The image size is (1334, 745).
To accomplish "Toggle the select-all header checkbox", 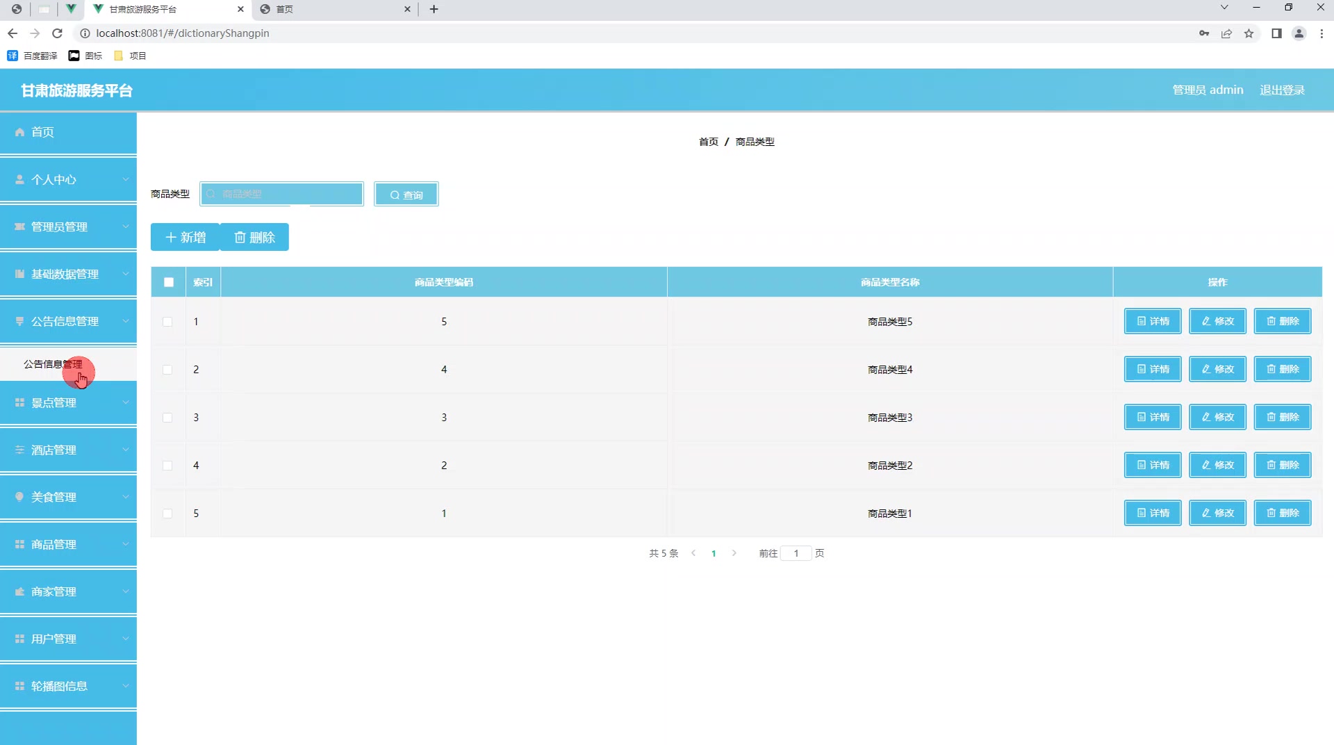I will coord(169,282).
